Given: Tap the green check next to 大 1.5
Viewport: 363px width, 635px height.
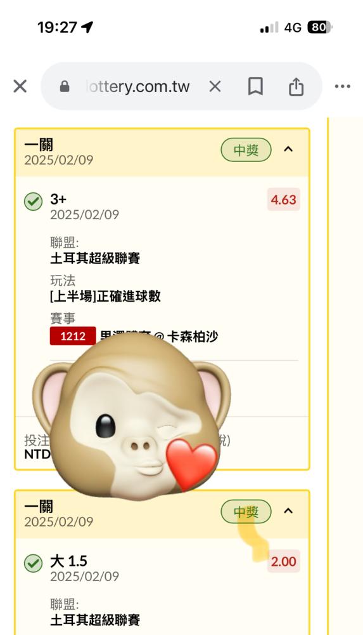Looking at the screenshot, I should point(33,563).
